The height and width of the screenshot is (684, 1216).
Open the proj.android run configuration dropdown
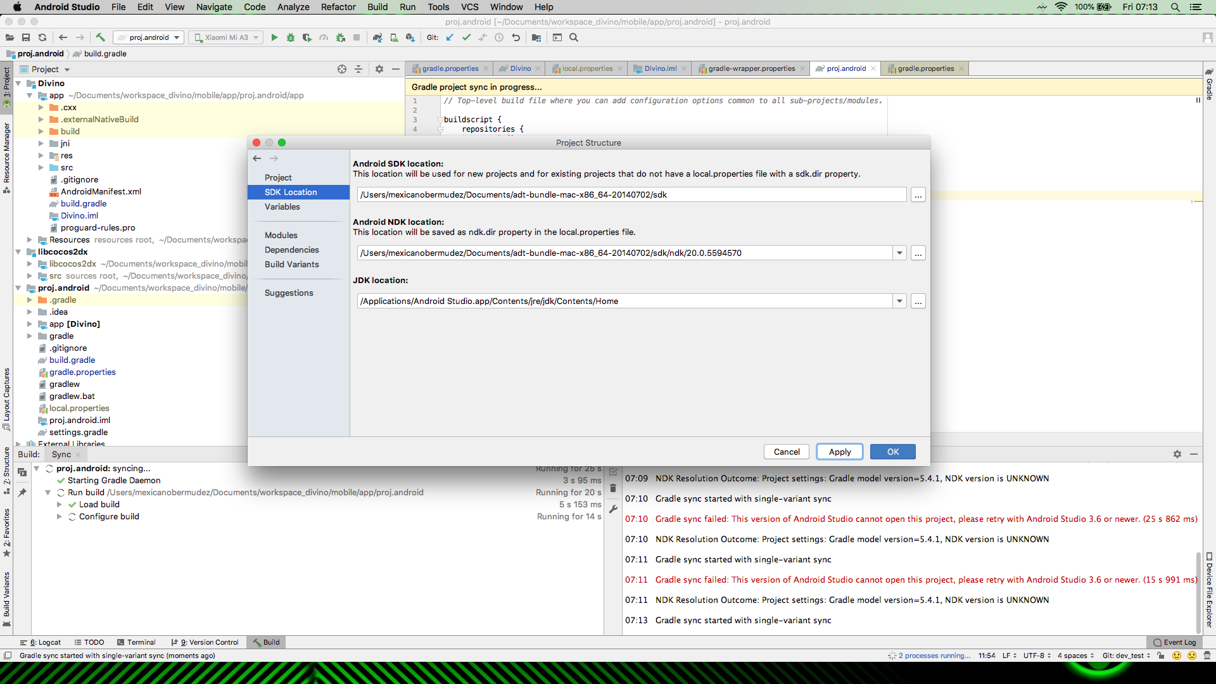click(x=149, y=37)
